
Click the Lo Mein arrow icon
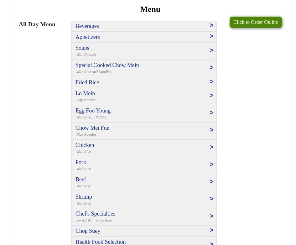pyautogui.click(x=211, y=96)
